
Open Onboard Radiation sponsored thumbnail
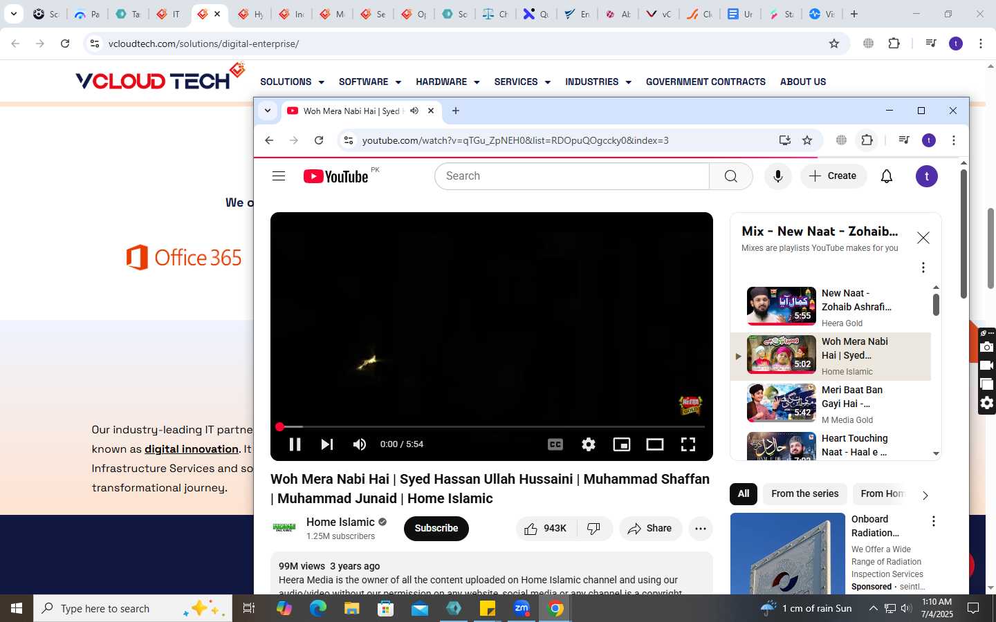coord(788,553)
